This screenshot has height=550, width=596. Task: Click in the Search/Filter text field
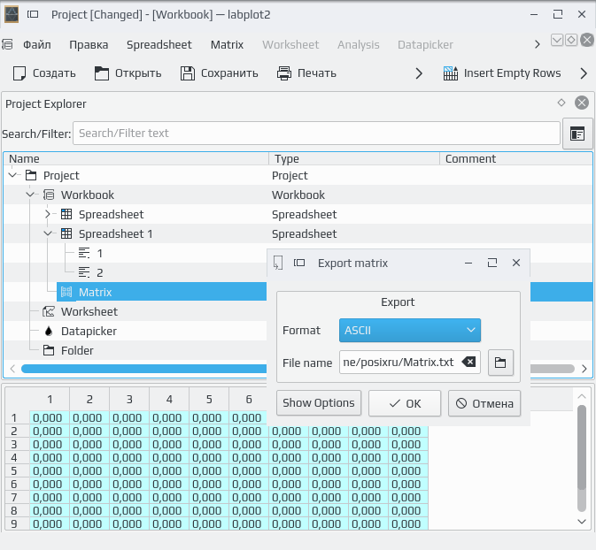point(316,134)
